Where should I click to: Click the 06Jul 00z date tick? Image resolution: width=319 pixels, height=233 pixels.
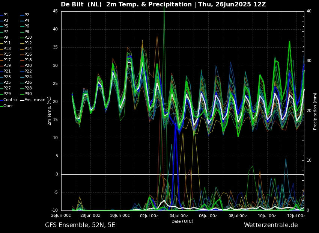coord(208,216)
